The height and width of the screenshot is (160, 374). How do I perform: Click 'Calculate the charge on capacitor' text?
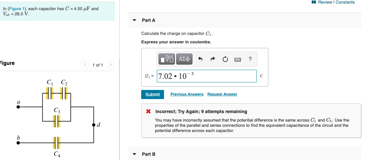177,34
